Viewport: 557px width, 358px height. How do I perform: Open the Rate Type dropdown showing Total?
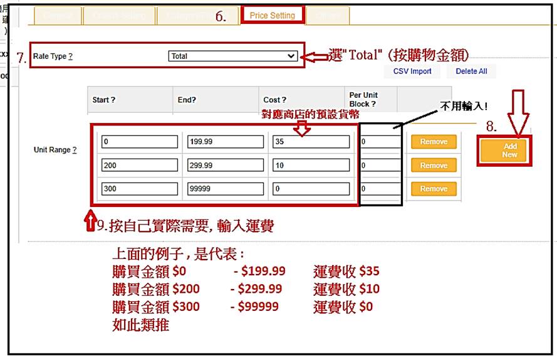[232, 56]
